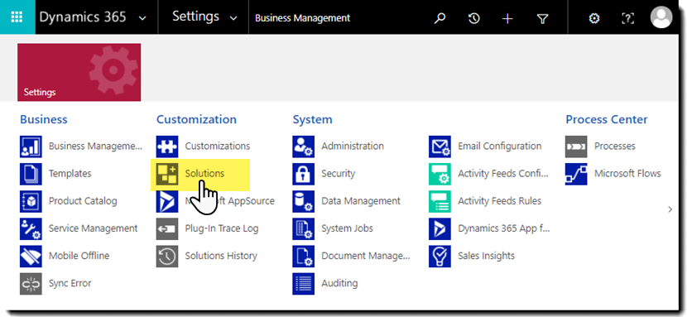
Task: Open the user profile avatar
Action: 661,17
